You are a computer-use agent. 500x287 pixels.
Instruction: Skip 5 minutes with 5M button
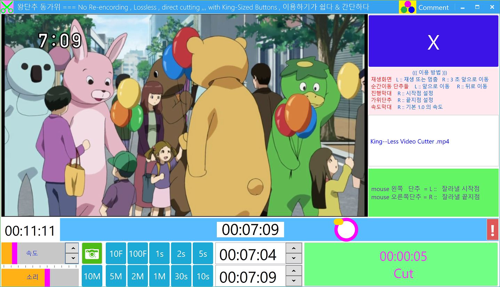[x=116, y=276]
